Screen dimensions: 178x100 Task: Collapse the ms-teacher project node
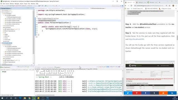[x=1, y=43]
